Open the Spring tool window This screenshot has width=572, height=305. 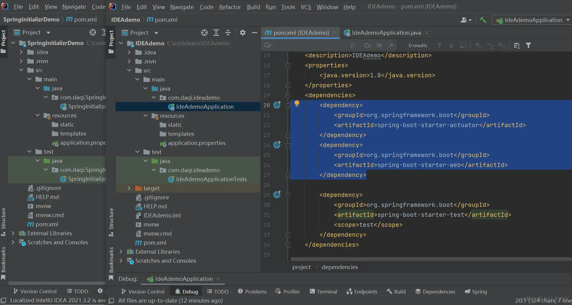476,291
